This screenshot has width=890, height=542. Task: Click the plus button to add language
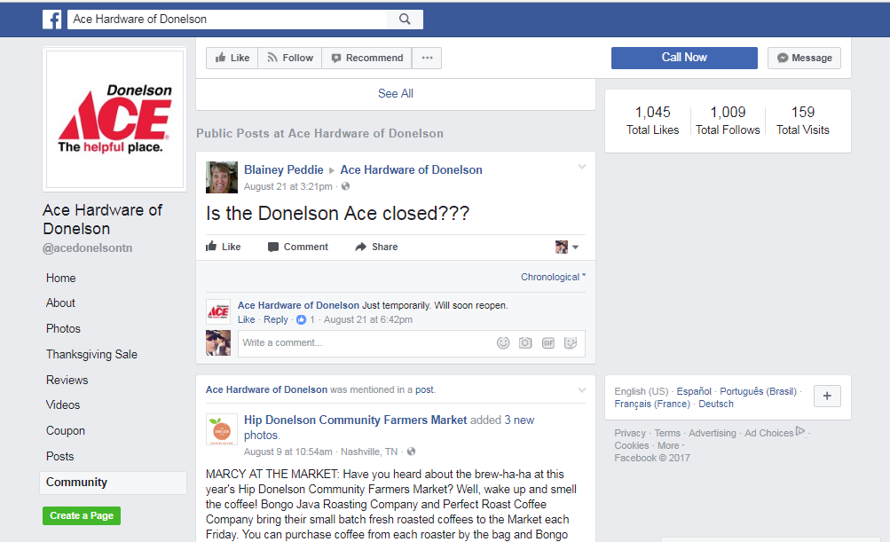[x=826, y=397]
